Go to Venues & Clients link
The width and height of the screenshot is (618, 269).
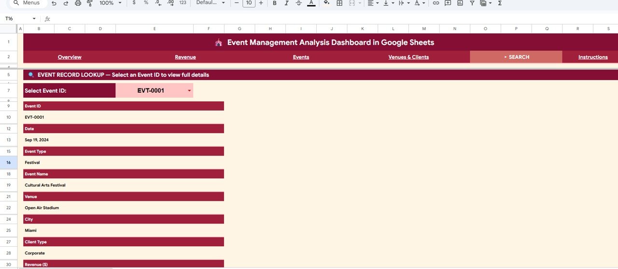click(x=408, y=57)
